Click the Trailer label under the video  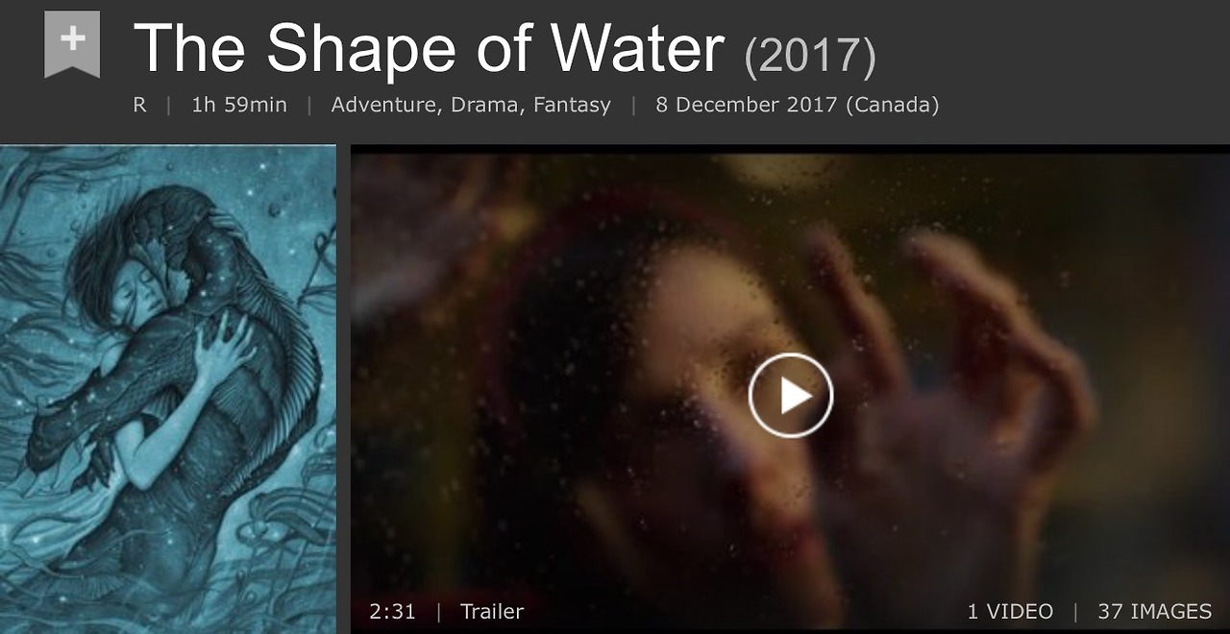coord(492,611)
